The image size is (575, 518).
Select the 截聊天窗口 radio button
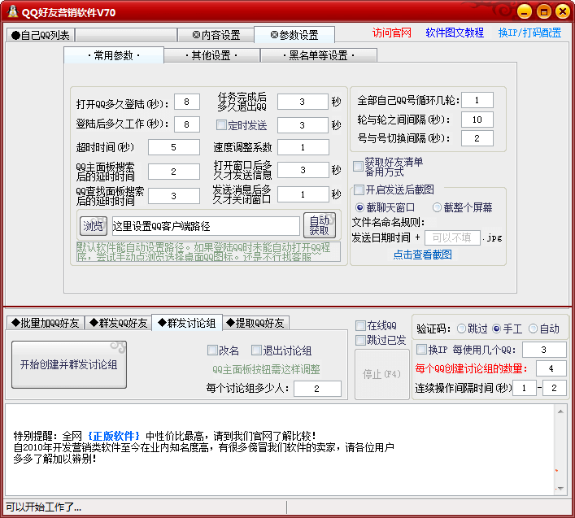click(x=359, y=207)
